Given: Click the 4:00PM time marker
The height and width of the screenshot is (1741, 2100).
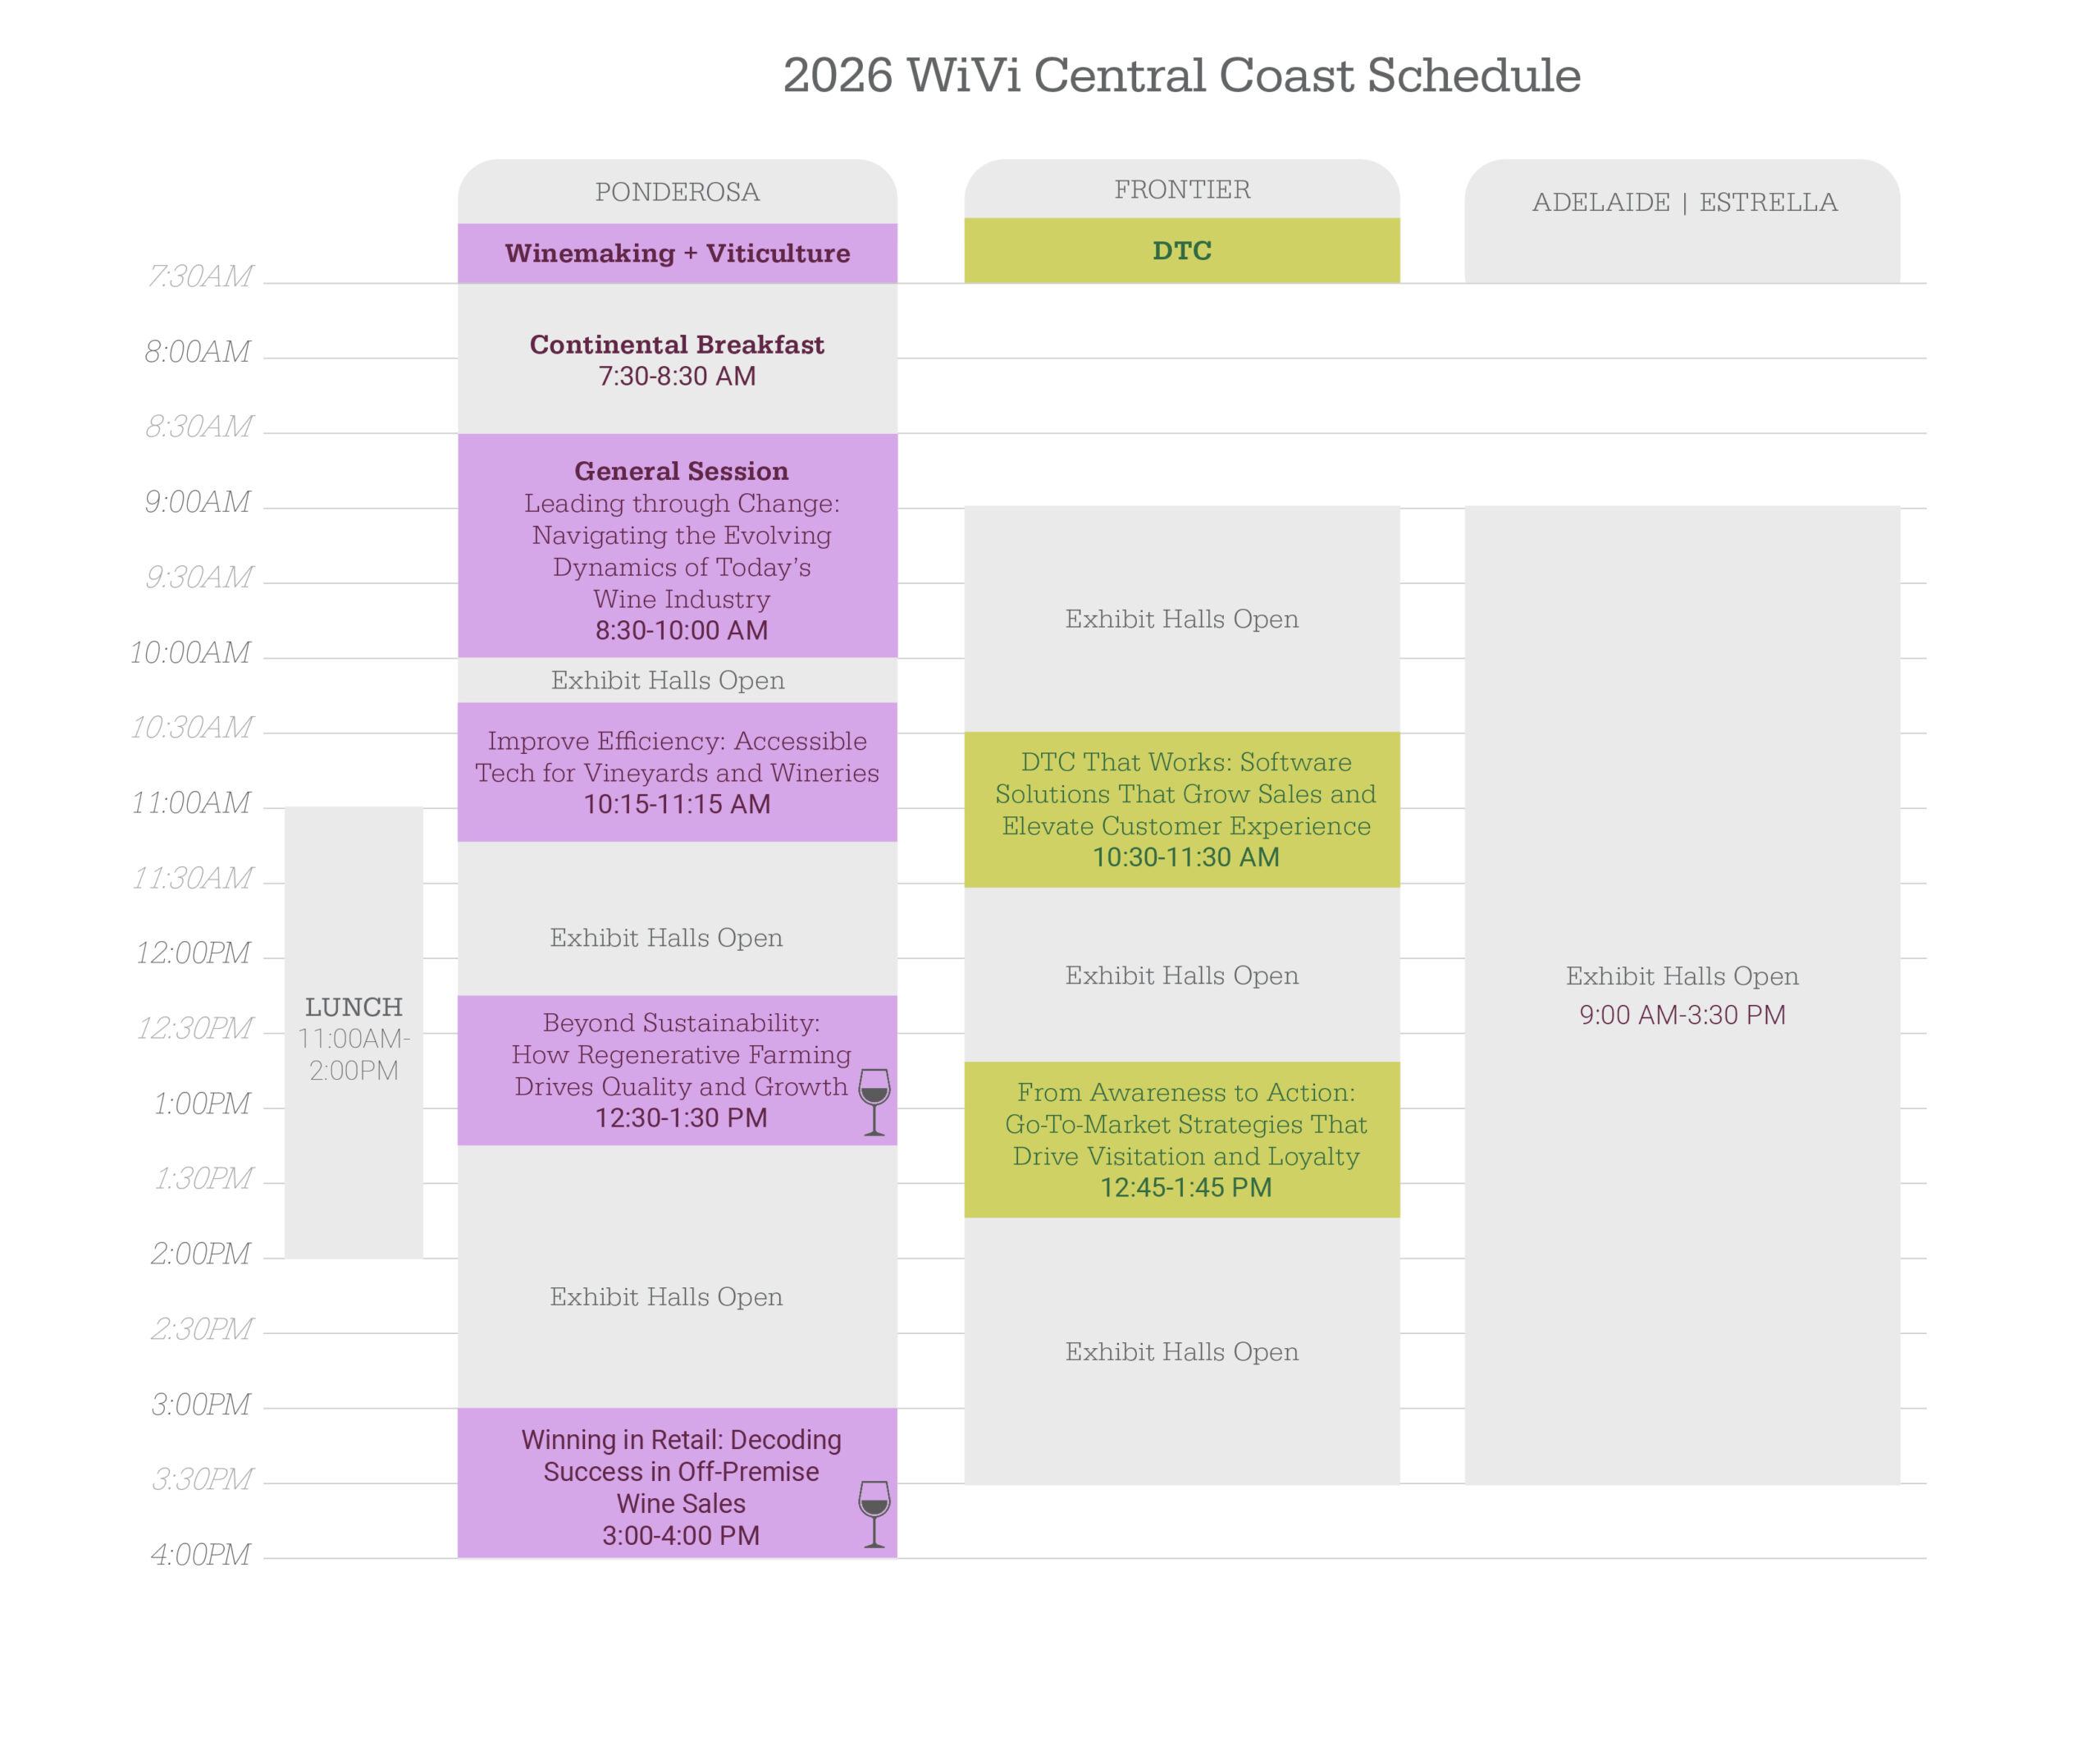Looking at the screenshot, I should (x=200, y=1554).
